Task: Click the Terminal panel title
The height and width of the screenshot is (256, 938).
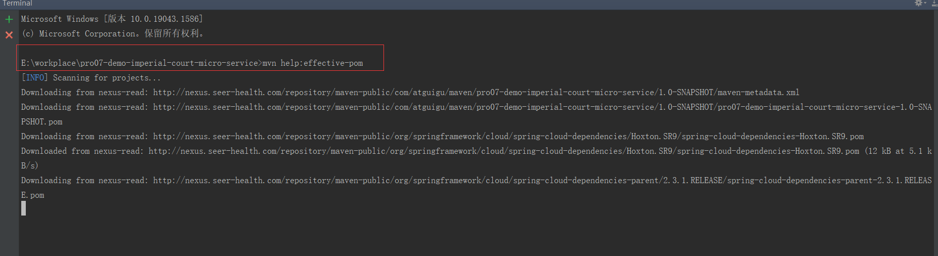Action: coord(17,4)
